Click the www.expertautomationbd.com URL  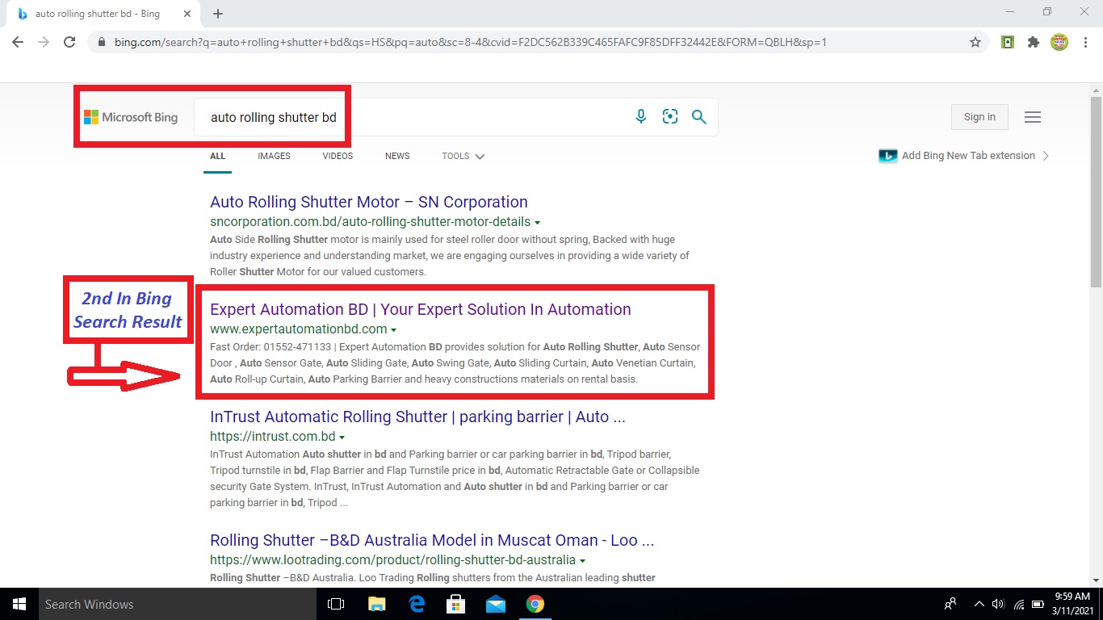coord(299,329)
